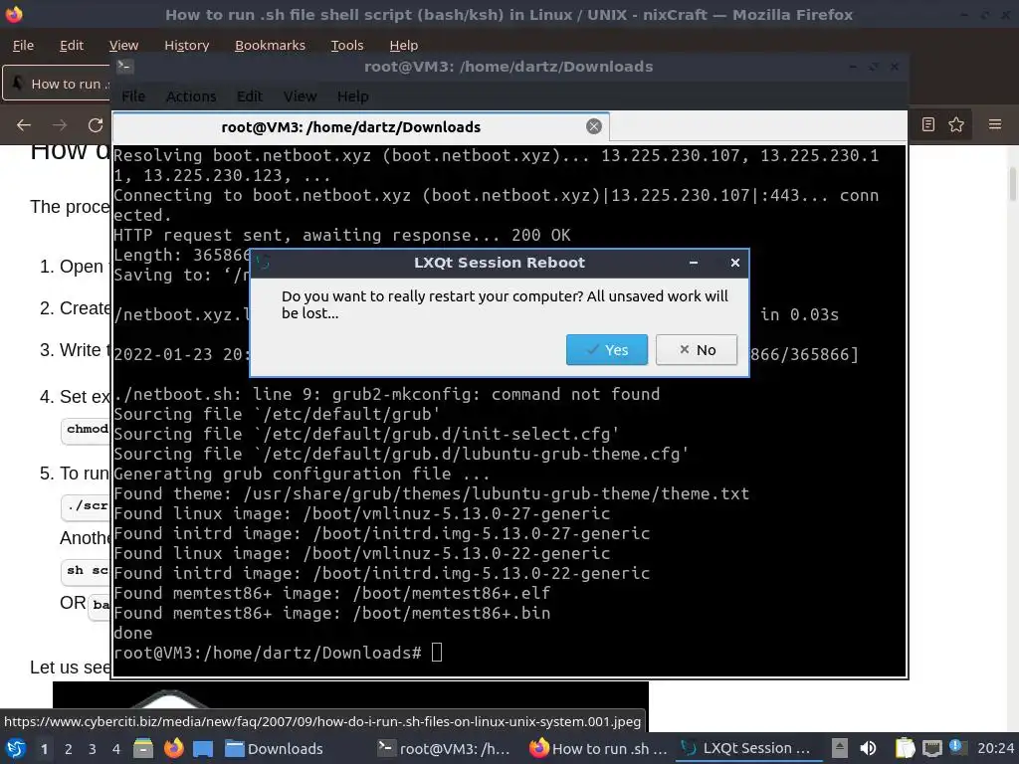Open update notifier tray icon

point(957,747)
